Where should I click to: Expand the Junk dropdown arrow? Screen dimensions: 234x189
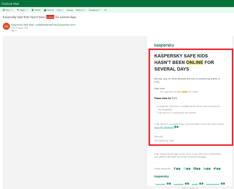(63, 10)
